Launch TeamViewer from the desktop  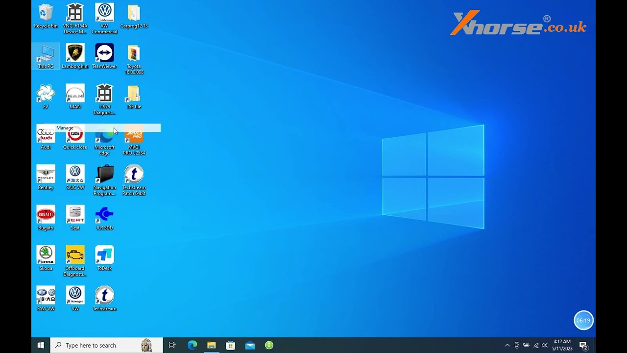[x=104, y=56]
